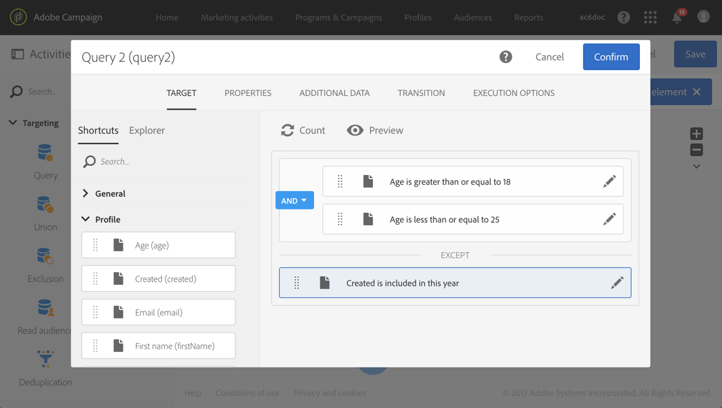Expand the General shortcuts section
The width and height of the screenshot is (722, 408).
pyautogui.click(x=86, y=193)
